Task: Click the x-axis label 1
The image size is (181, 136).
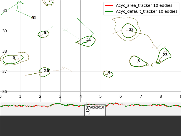Action: 20,96
